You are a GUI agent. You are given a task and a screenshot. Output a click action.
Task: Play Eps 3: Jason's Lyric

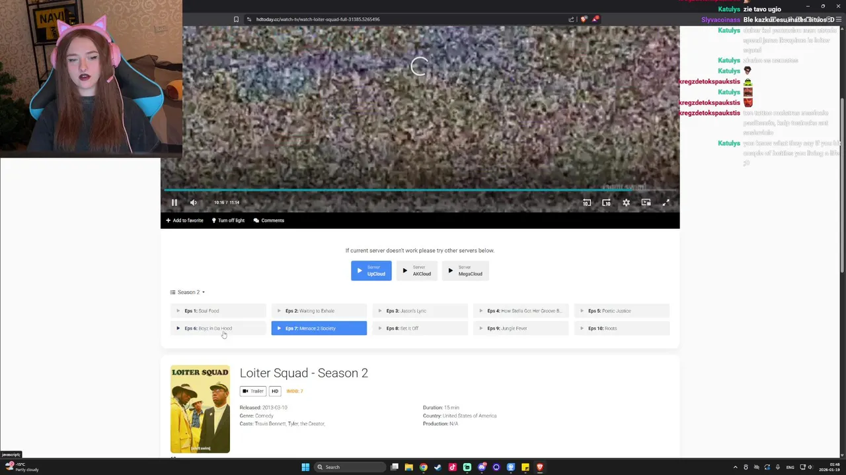tap(420, 311)
